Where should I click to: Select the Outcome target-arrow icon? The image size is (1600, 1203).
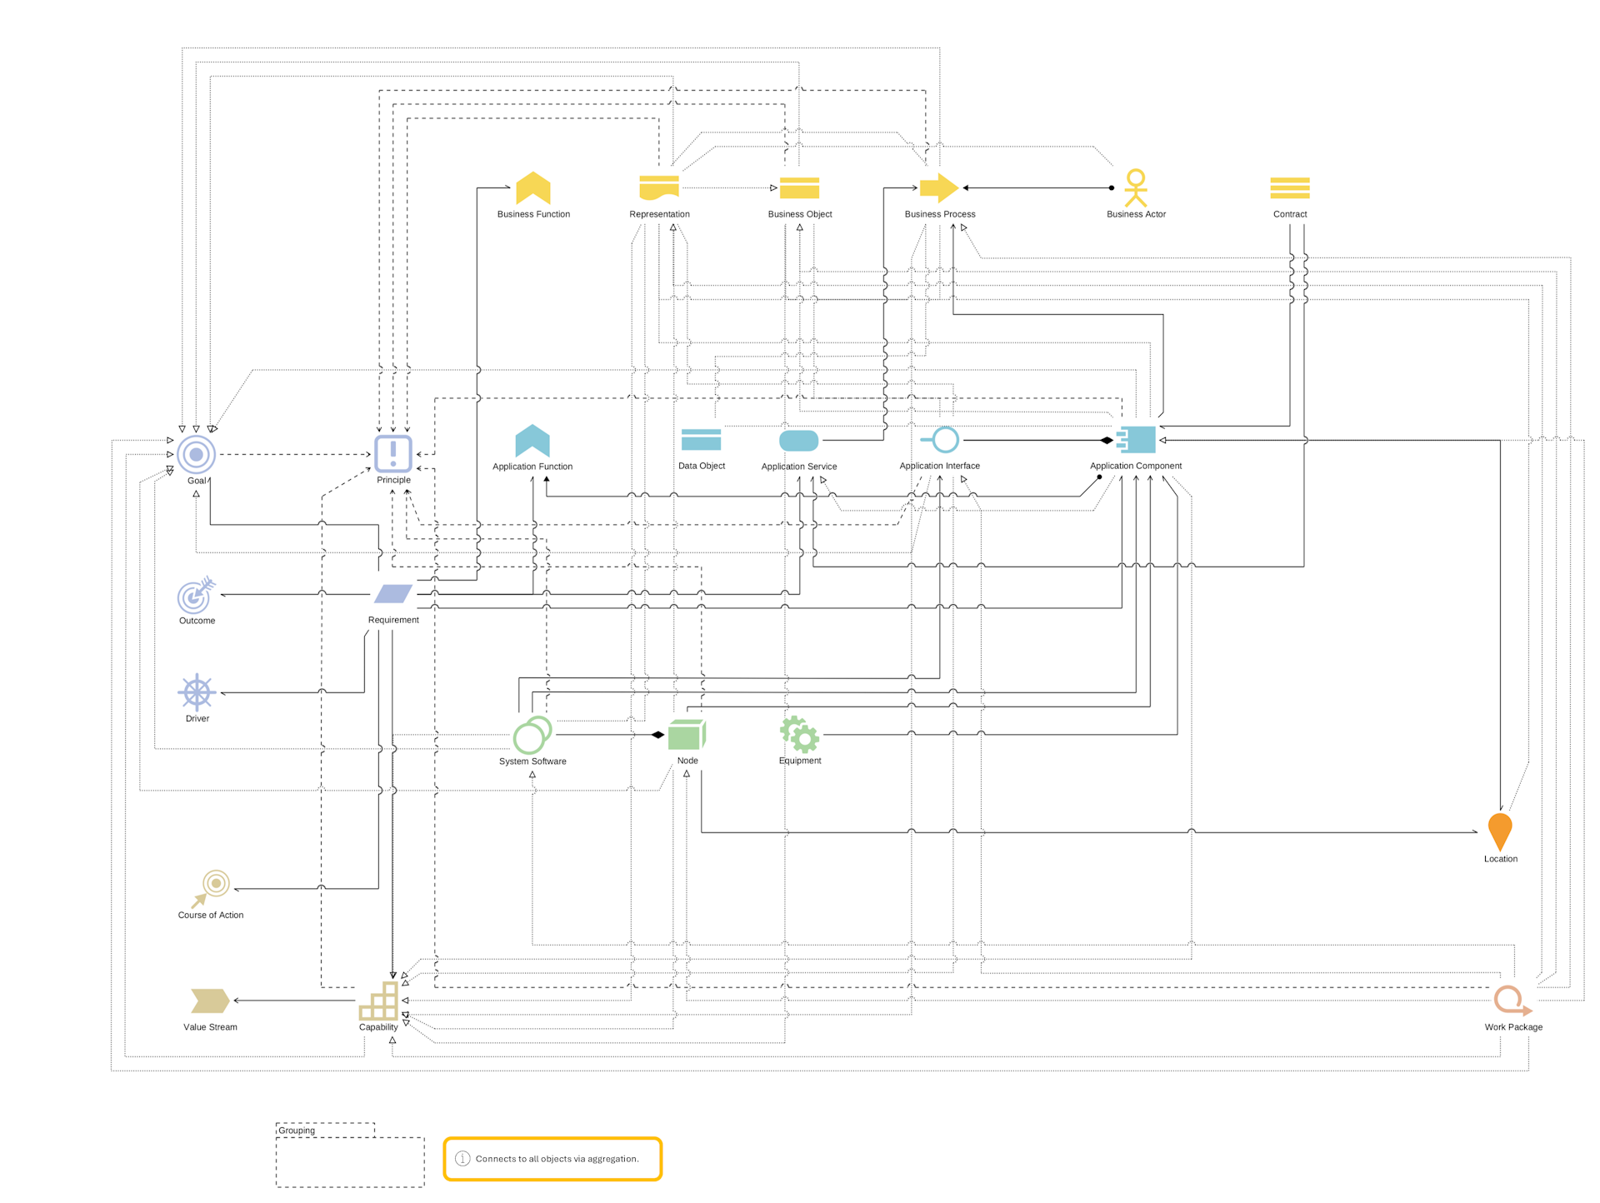tap(196, 594)
